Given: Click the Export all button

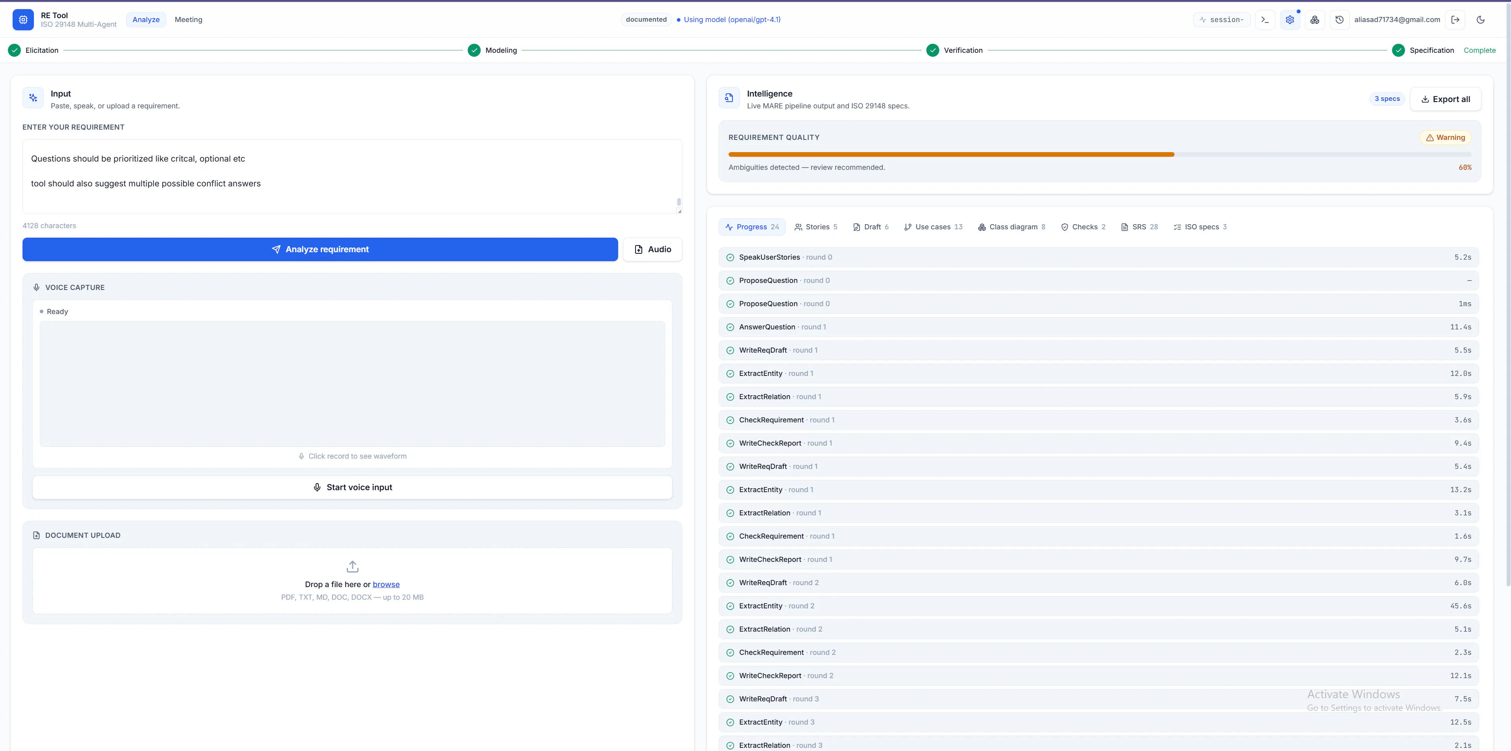Looking at the screenshot, I should point(1445,99).
